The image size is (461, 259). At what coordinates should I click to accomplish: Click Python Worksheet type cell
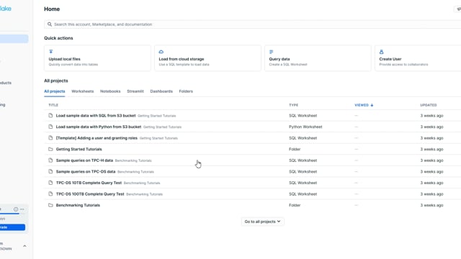[x=305, y=127]
